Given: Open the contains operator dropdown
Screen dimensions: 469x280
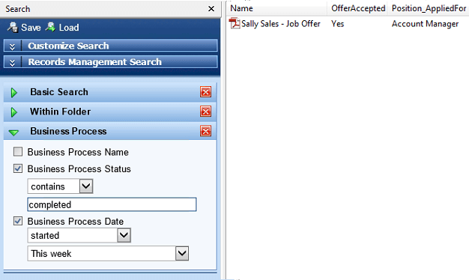Looking at the screenshot, I should pos(86,186).
